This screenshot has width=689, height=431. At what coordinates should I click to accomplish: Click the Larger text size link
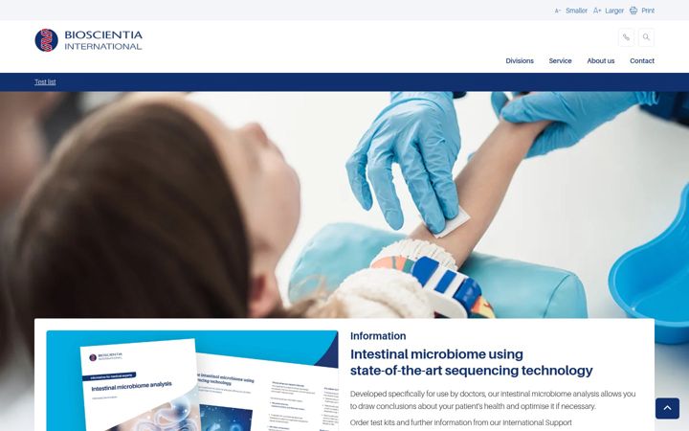point(613,11)
